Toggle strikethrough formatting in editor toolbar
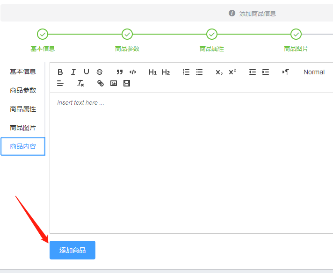 (100, 72)
